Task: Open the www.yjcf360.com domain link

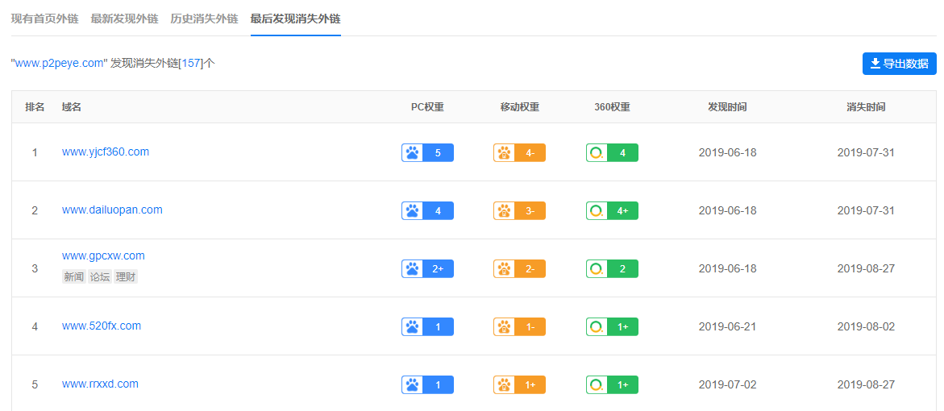Action: tap(106, 152)
